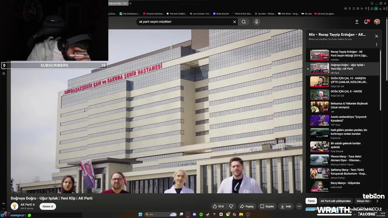Play hadi gülüm yandan yandan thumbnail

[x=319, y=133]
